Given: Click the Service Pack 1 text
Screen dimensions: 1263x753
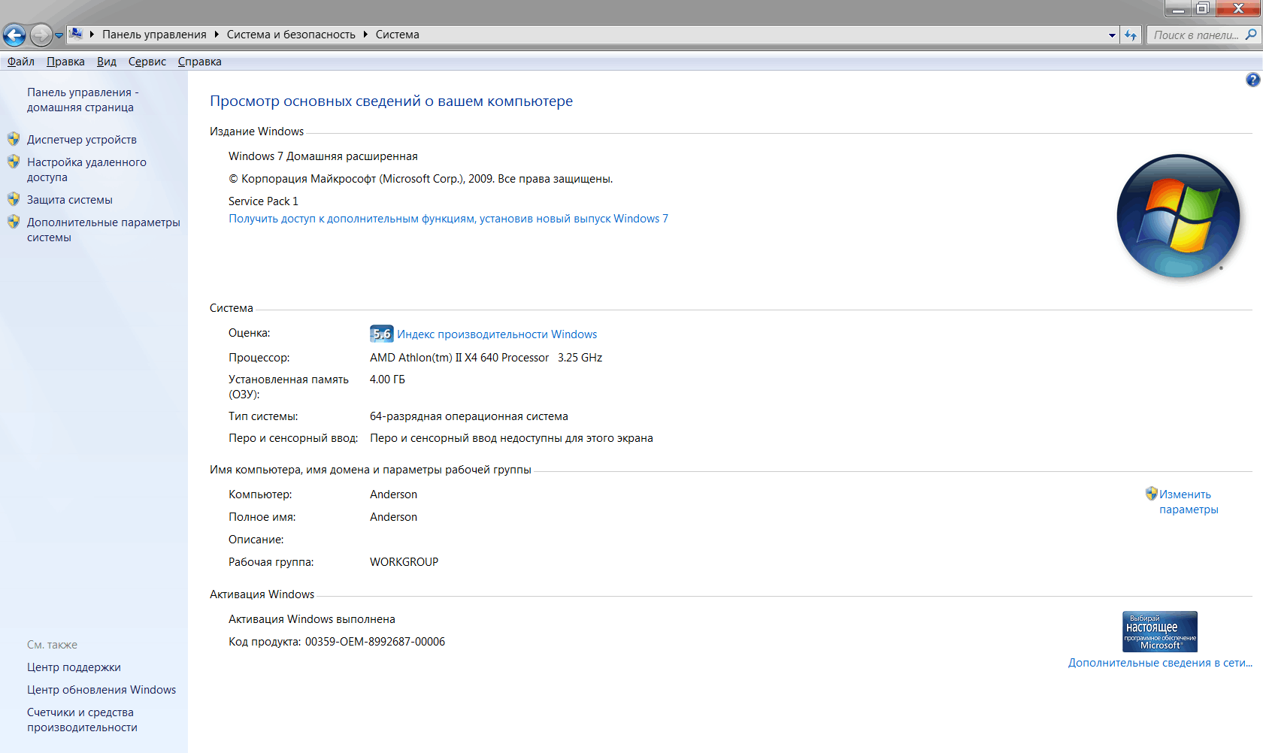Looking at the screenshot, I should 263,201.
